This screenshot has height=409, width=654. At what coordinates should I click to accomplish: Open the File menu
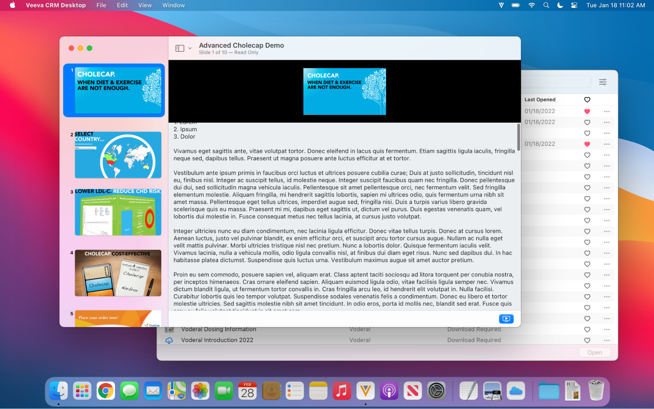(x=101, y=5)
